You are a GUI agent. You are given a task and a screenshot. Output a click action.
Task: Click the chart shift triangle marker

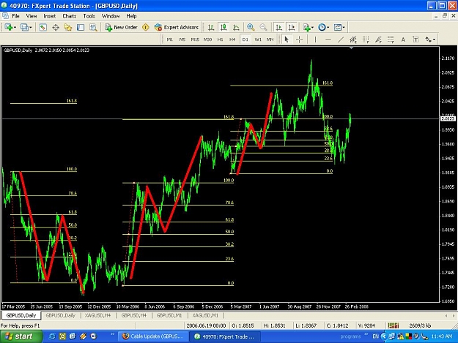352,48
